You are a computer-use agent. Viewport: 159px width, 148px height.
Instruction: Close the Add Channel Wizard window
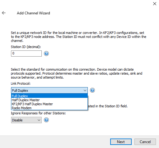point(155,4)
